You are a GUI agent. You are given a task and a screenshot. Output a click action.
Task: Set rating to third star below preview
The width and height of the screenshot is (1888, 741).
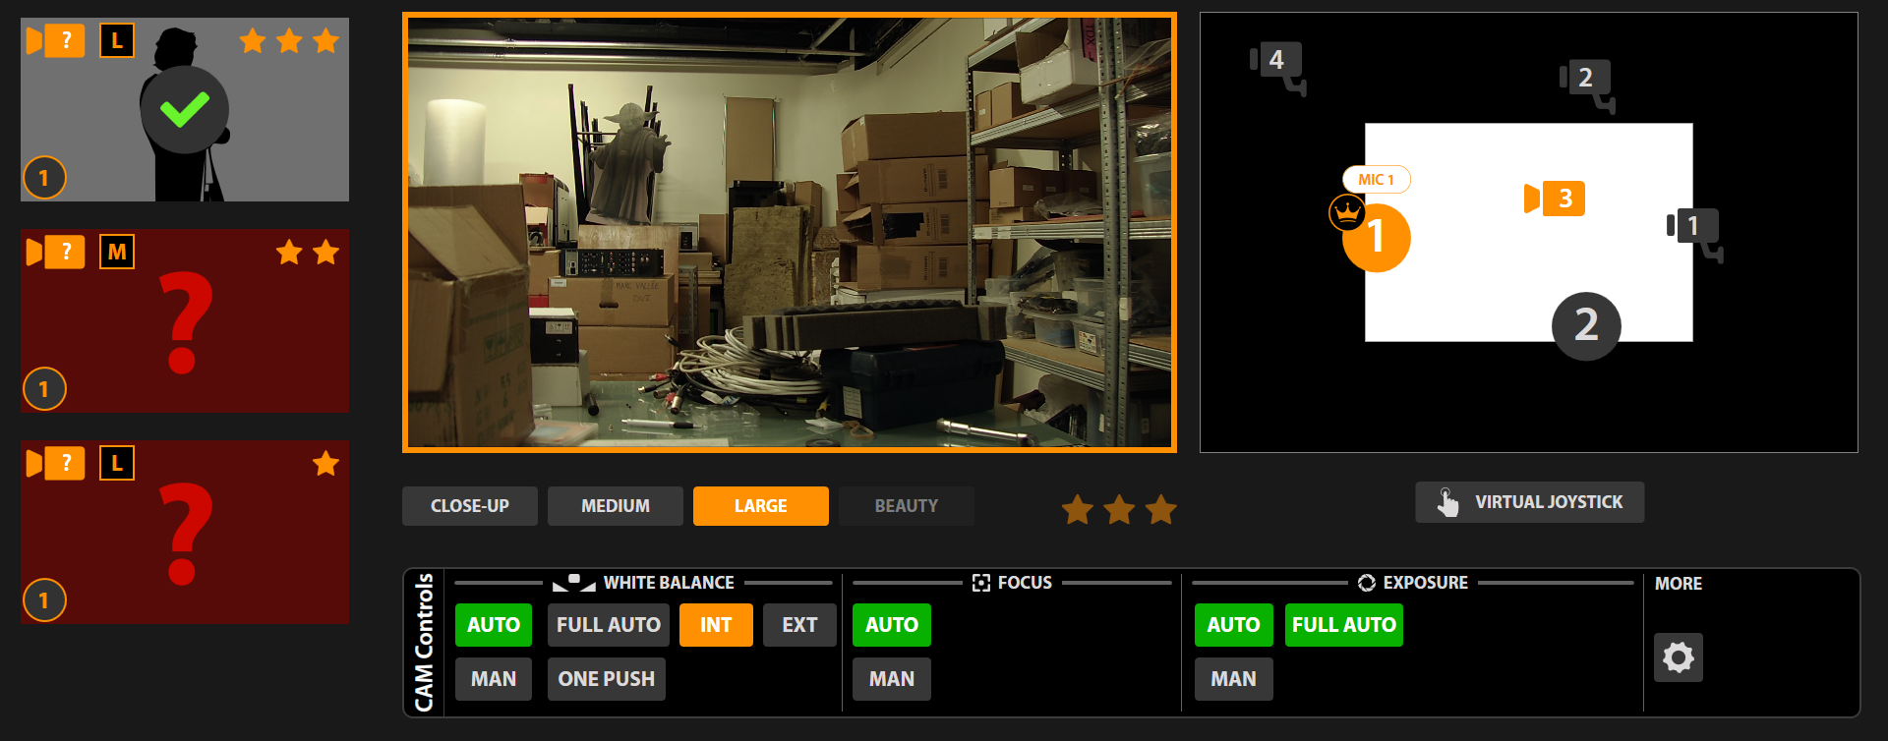1160,510
